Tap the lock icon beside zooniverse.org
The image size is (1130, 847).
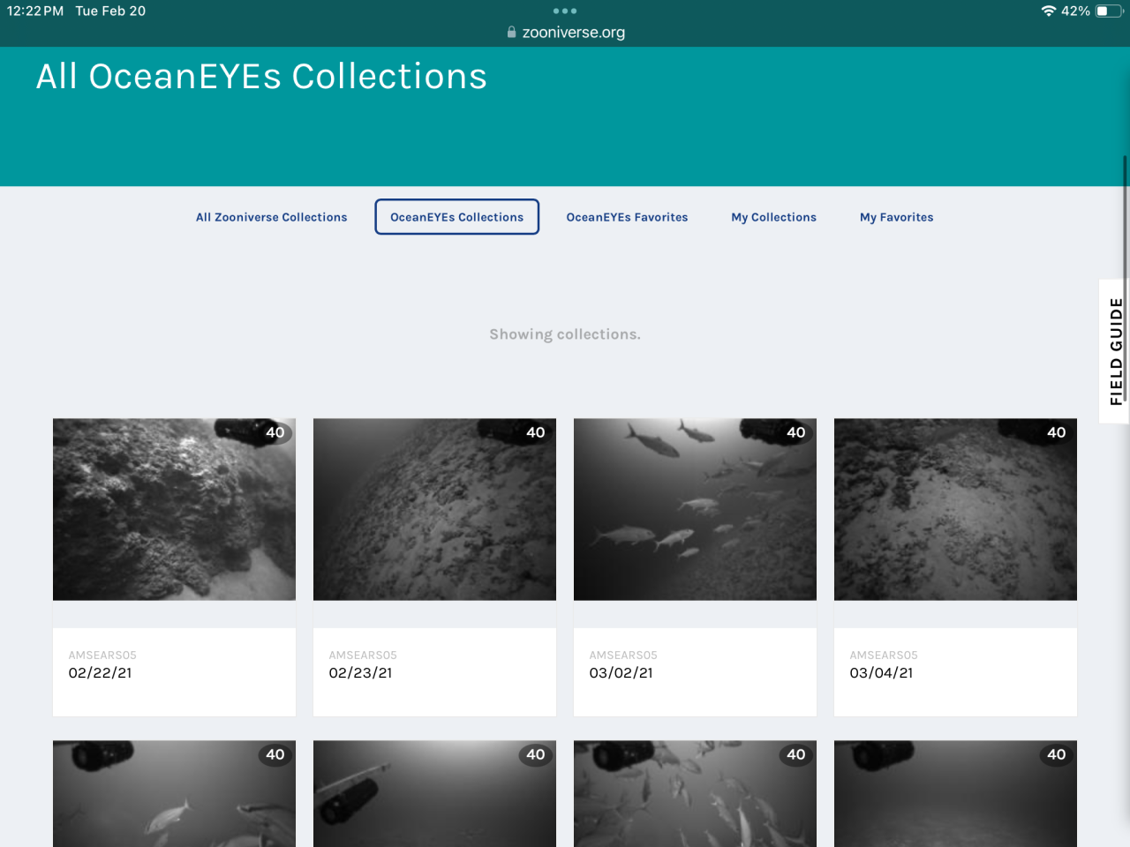click(x=511, y=32)
